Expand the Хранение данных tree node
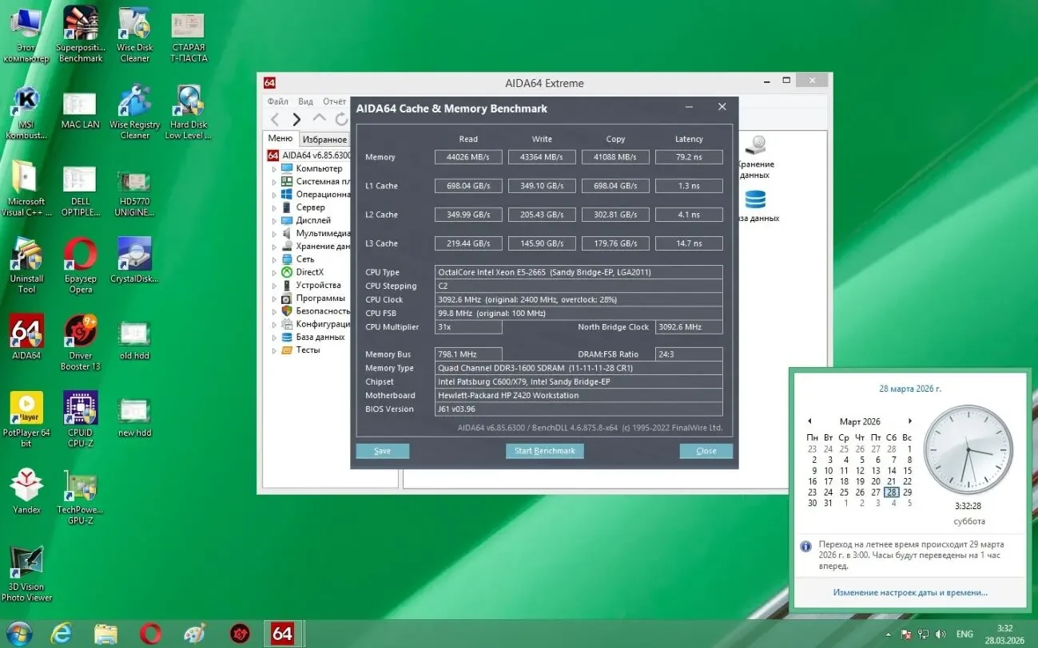This screenshot has height=648, width=1038. click(x=276, y=246)
